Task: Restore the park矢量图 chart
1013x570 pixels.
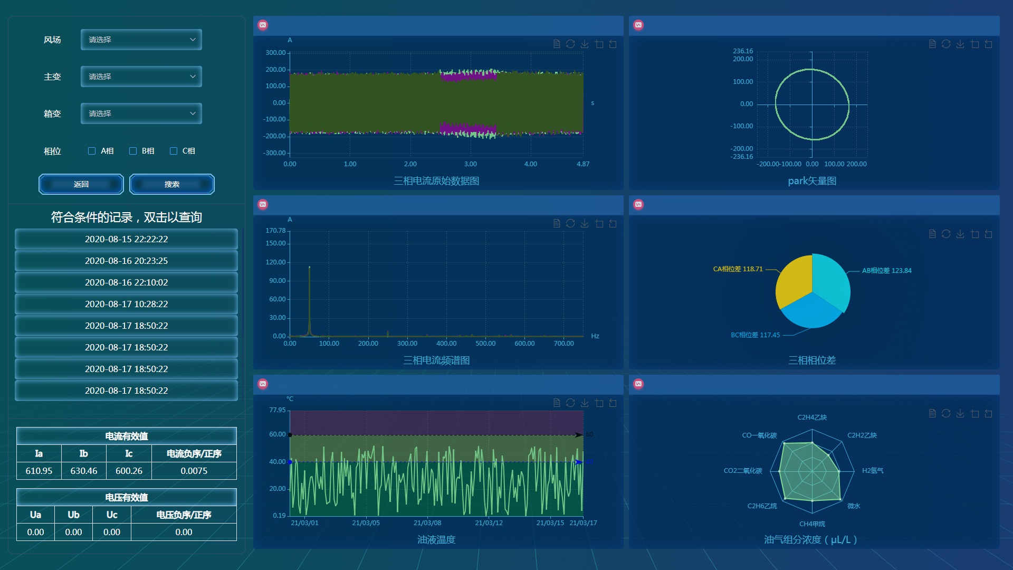Action: (x=946, y=44)
